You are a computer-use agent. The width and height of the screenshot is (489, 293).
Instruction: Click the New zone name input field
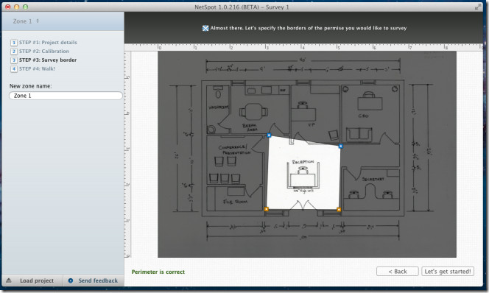(66, 96)
